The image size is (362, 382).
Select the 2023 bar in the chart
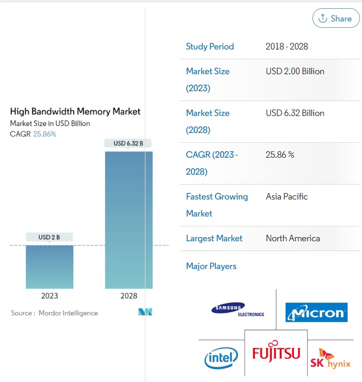pos(50,267)
